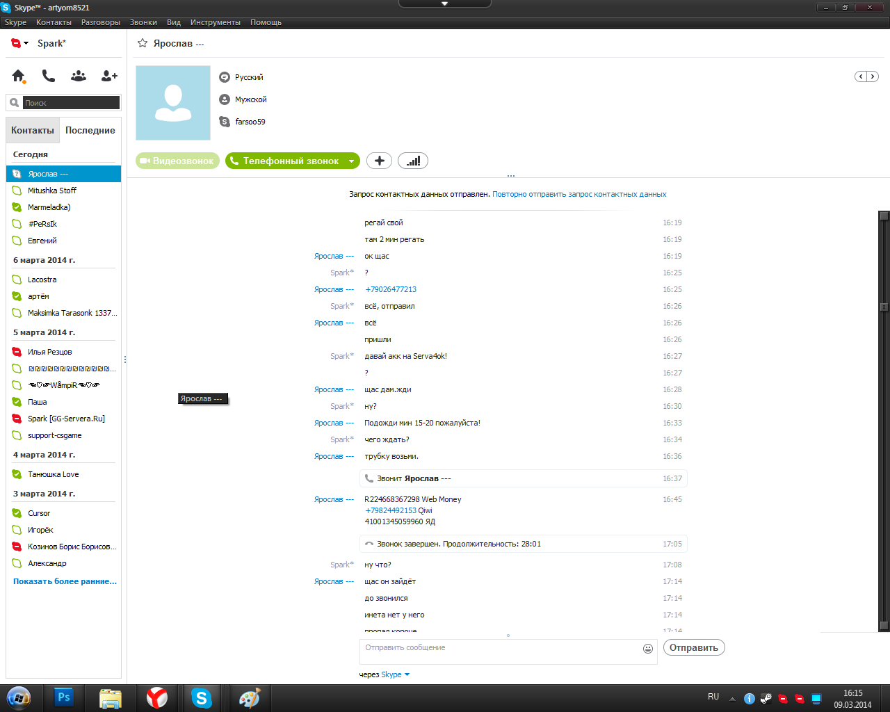Click the plus add-to-conversation button
The height and width of the screenshot is (712, 890).
(x=379, y=161)
